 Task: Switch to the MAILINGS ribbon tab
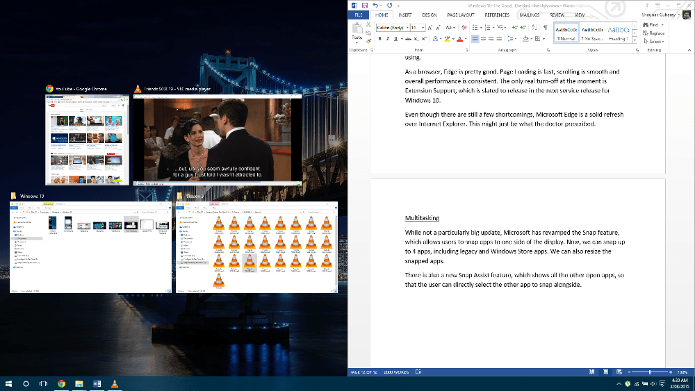pos(529,15)
